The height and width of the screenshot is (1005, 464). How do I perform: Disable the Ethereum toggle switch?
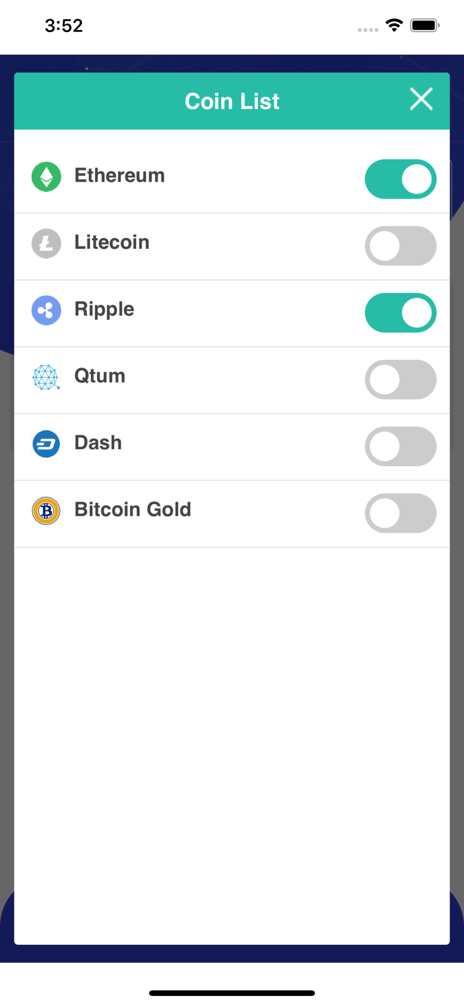coord(400,179)
